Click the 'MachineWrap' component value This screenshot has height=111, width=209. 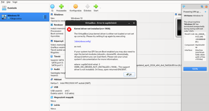point(200,46)
